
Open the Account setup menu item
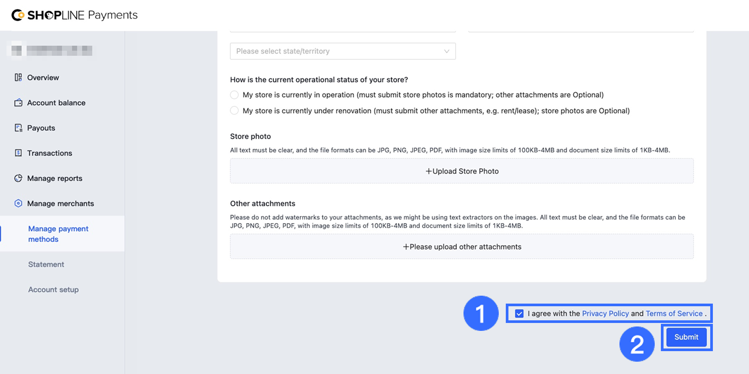53,290
